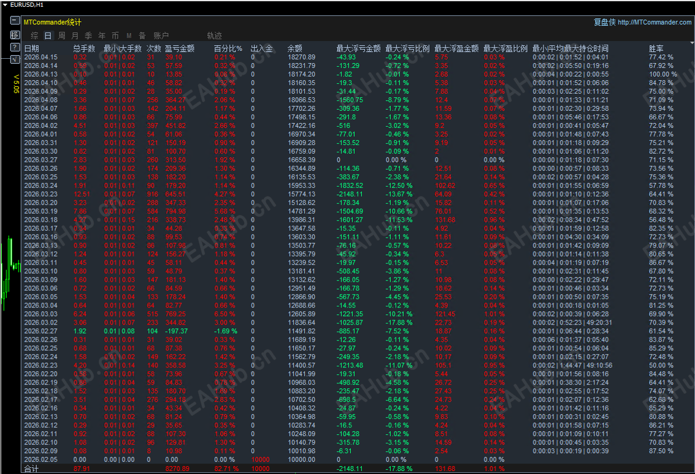Image resolution: width=695 pixels, height=474 pixels.
Task: Click the -1560.75 floating loss value
Action: (x=349, y=100)
